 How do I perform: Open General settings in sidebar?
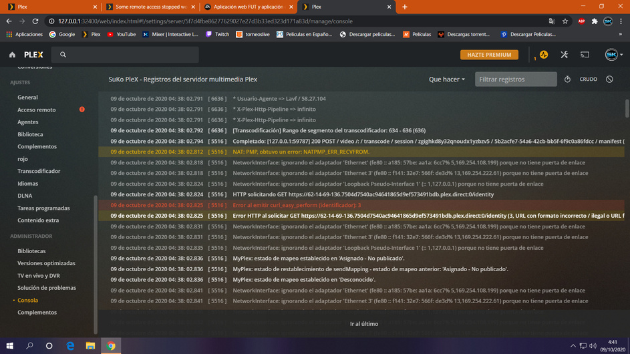[x=27, y=98]
